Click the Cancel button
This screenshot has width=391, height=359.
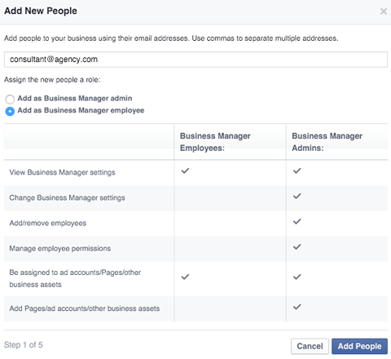pos(310,346)
